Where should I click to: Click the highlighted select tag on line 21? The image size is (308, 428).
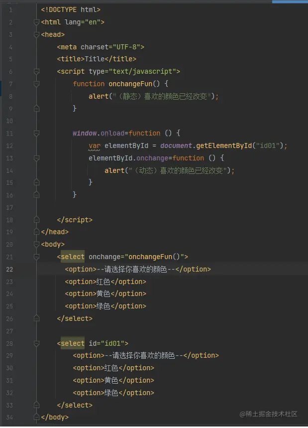(73, 257)
